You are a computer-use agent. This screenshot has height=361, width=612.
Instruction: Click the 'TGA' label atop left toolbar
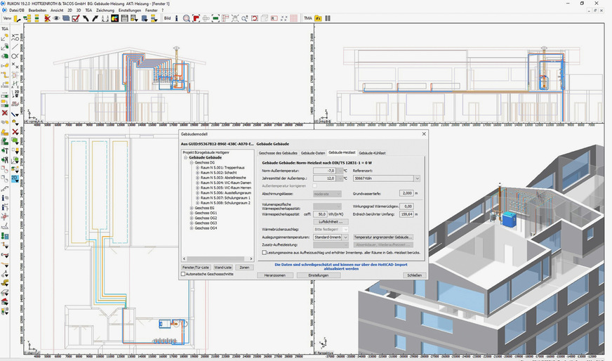pyautogui.click(x=5, y=29)
